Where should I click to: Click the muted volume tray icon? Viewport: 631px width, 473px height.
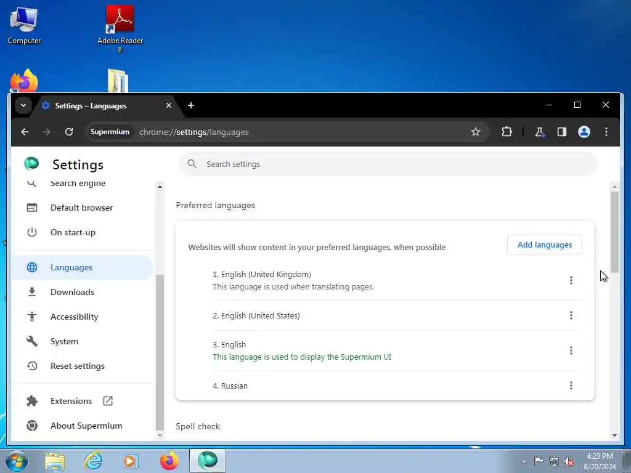point(569,462)
